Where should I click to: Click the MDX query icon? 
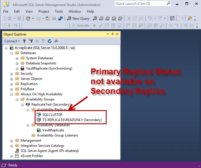click(x=101, y=18)
